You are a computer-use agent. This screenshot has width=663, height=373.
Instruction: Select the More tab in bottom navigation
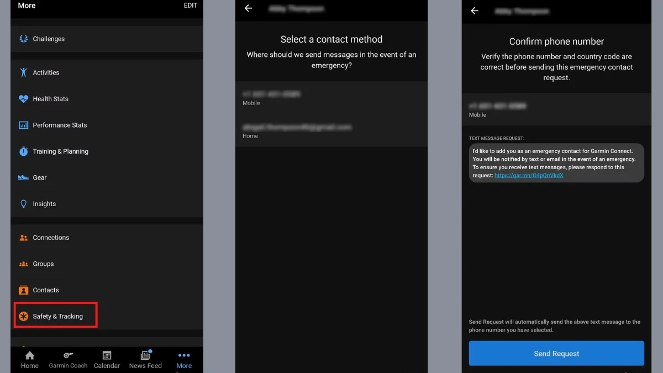point(184,360)
